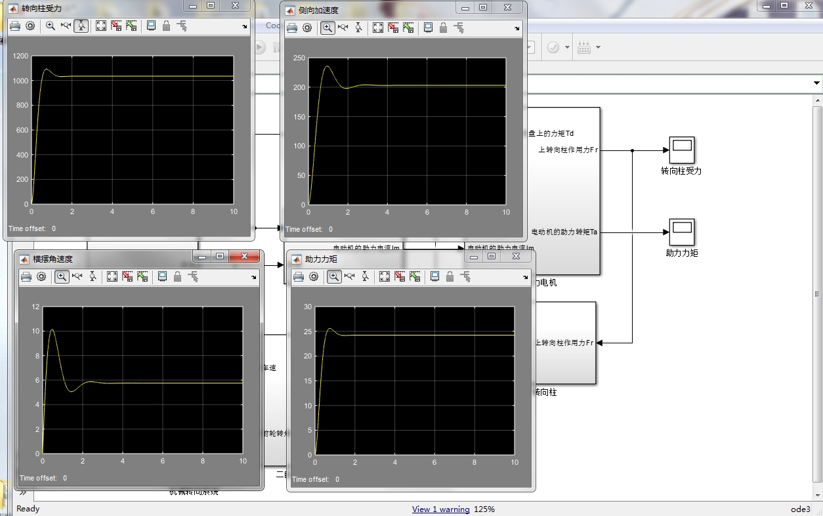The height and width of the screenshot is (516, 823).
Task: Expand toolbar docking arrow in 横摆角速度 scope
Action: click(255, 277)
